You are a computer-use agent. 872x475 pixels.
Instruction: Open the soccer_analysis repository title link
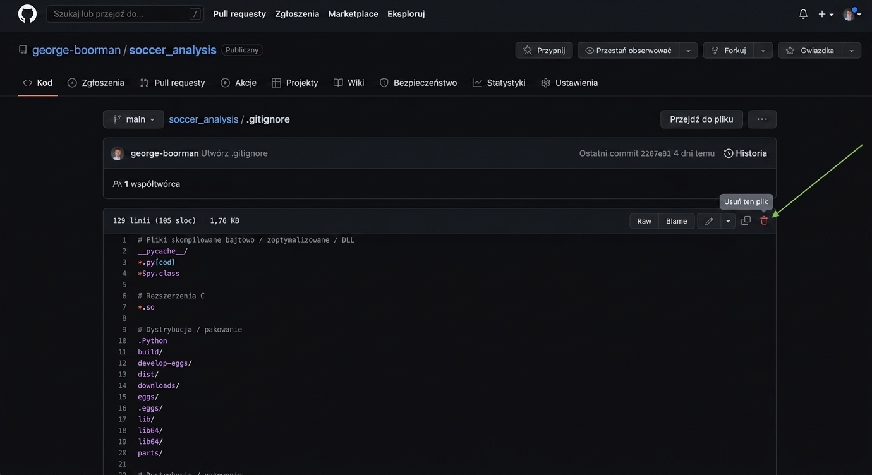(x=173, y=50)
